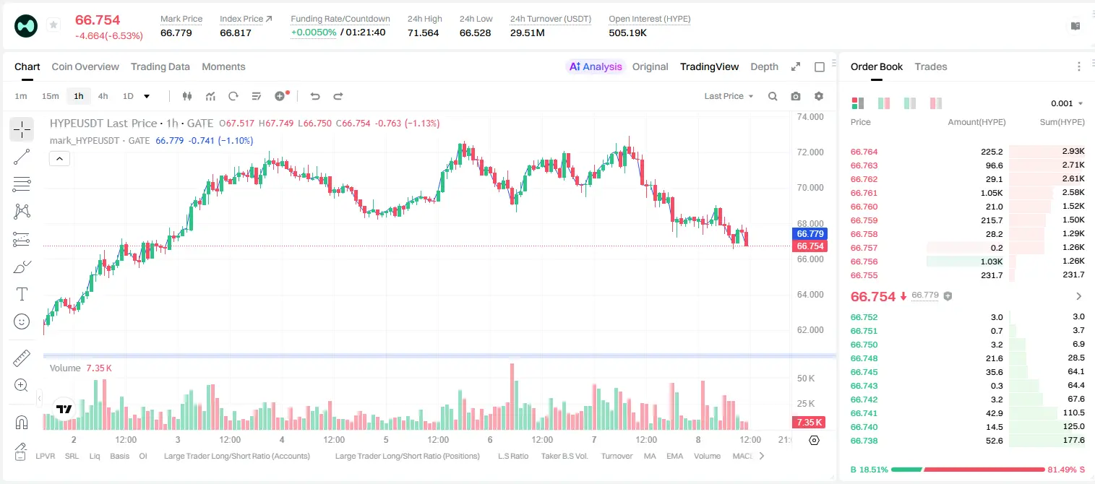
Task: Open the AI Analysis button
Action: pos(595,66)
